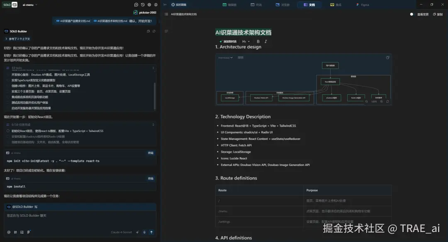The image size is (448, 242).
Task: Click the /menu route table cell
Action: click(259, 211)
